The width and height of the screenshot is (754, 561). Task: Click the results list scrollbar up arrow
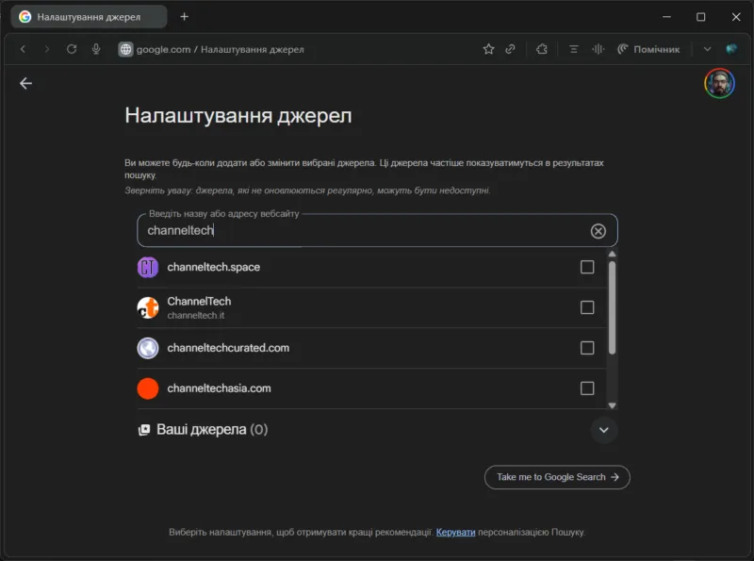click(x=612, y=254)
